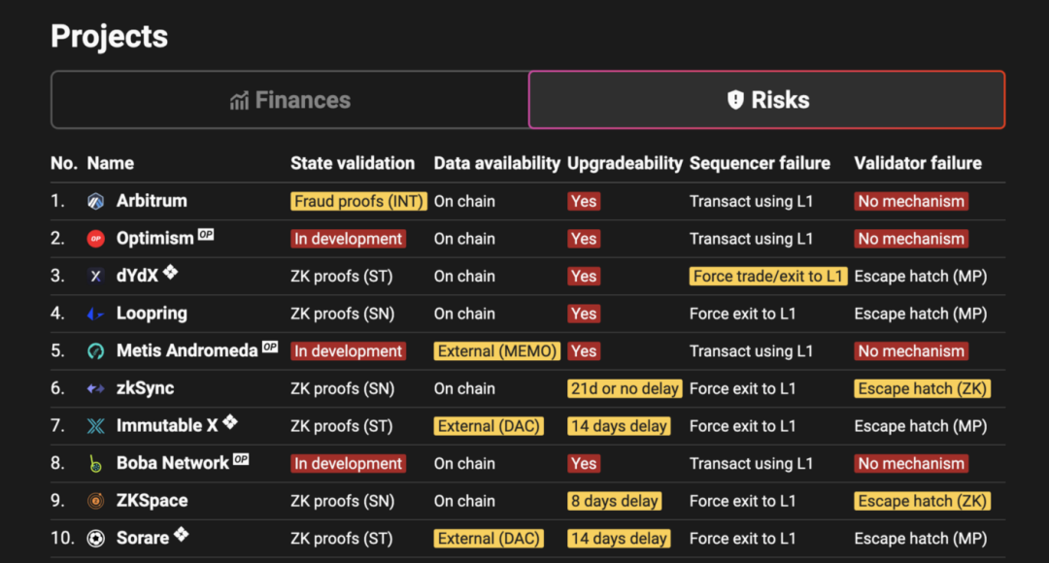
Task: Click the Immutable X logo icon
Action: (x=95, y=426)
